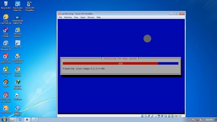
Task: Close the VirtualBox VM window
Action: point(182,14)
